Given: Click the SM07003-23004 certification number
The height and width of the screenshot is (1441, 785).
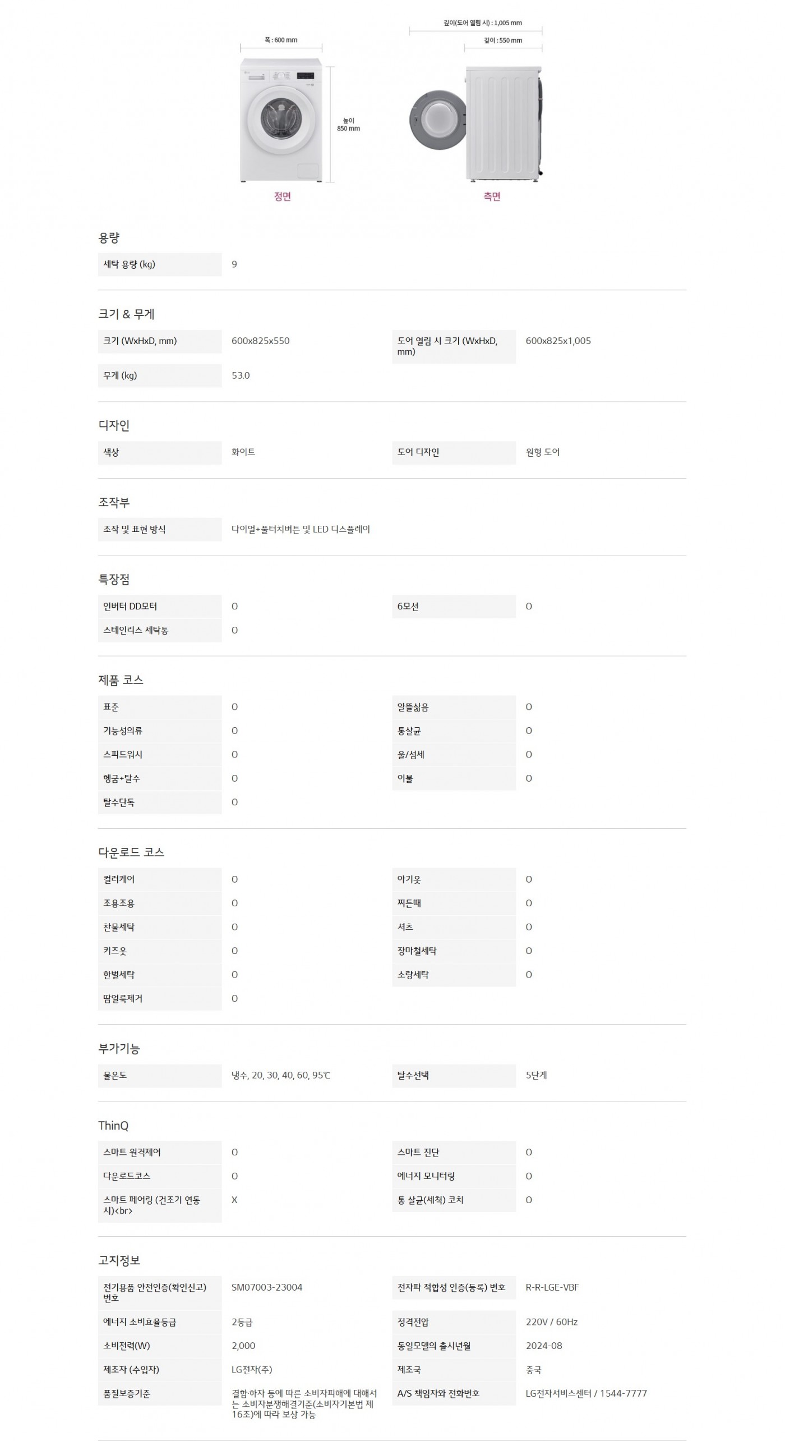Looking at the screenshot, I should 267,1287.
